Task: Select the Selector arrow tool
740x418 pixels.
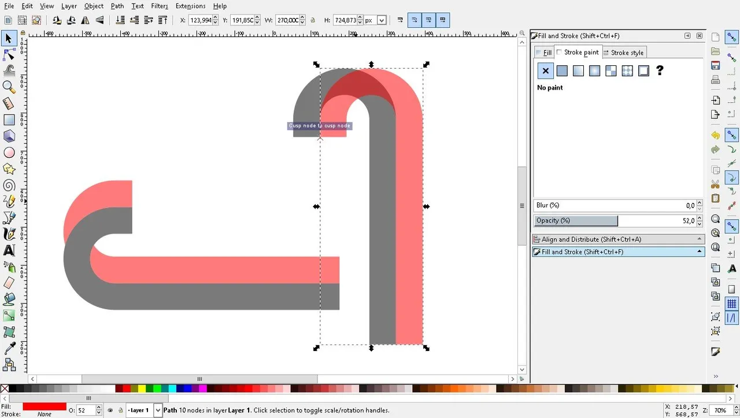Action: coord(9,38)
